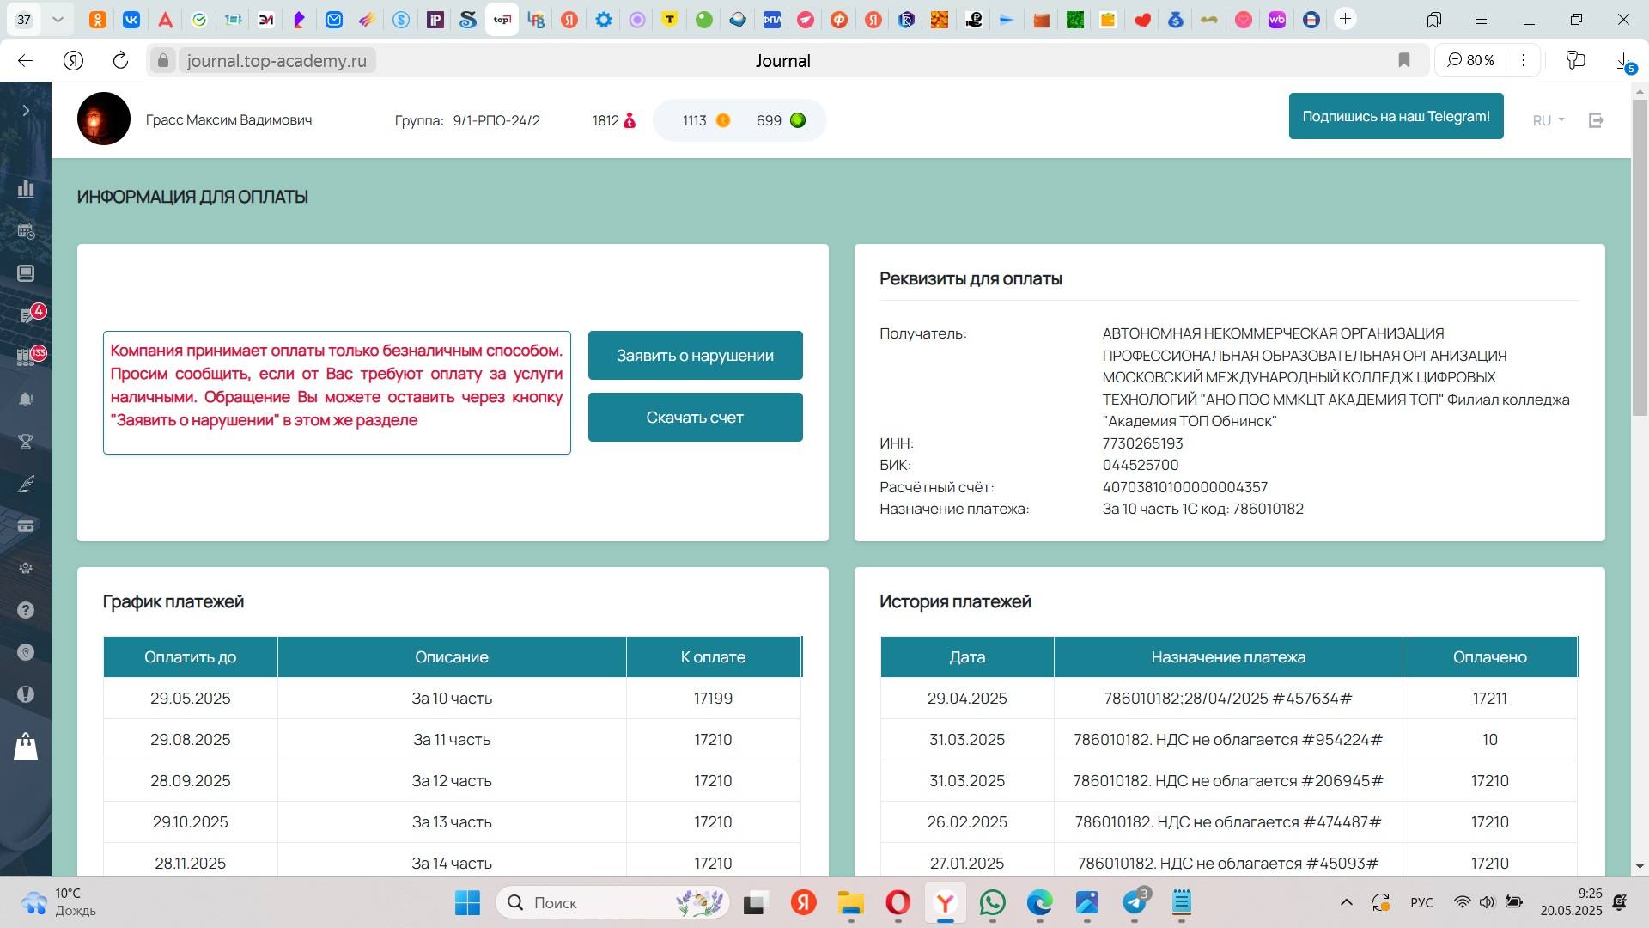The width and height of the screenshot is (1649, 928).
Task: Open homework icon with 4 badge
Action: click(x=27, y=316)
